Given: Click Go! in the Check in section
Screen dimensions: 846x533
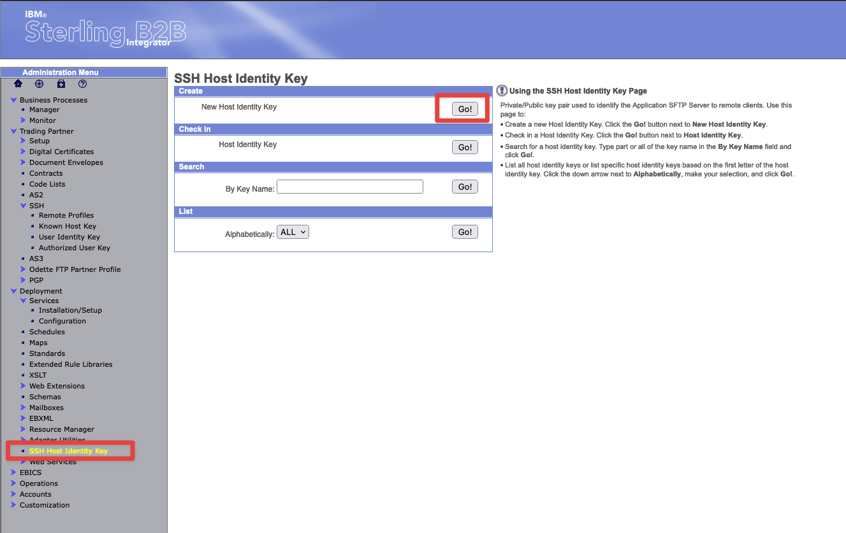Looking at the screenshot, I should point(465,147).
